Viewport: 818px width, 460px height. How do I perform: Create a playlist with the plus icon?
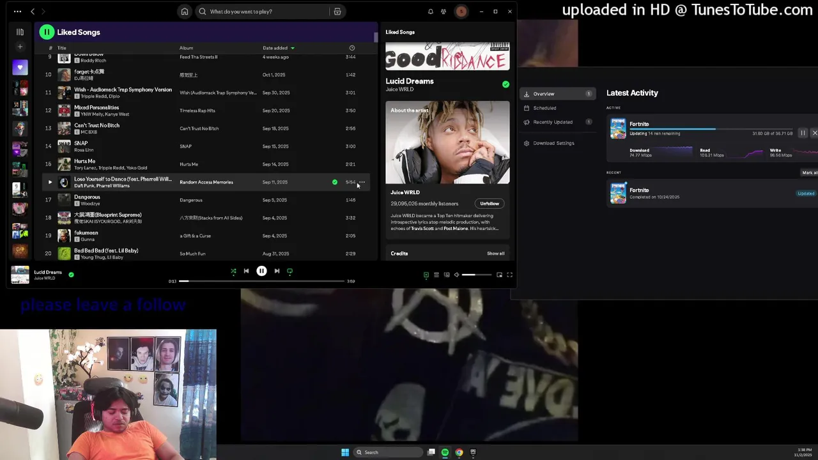pos(20,47)
